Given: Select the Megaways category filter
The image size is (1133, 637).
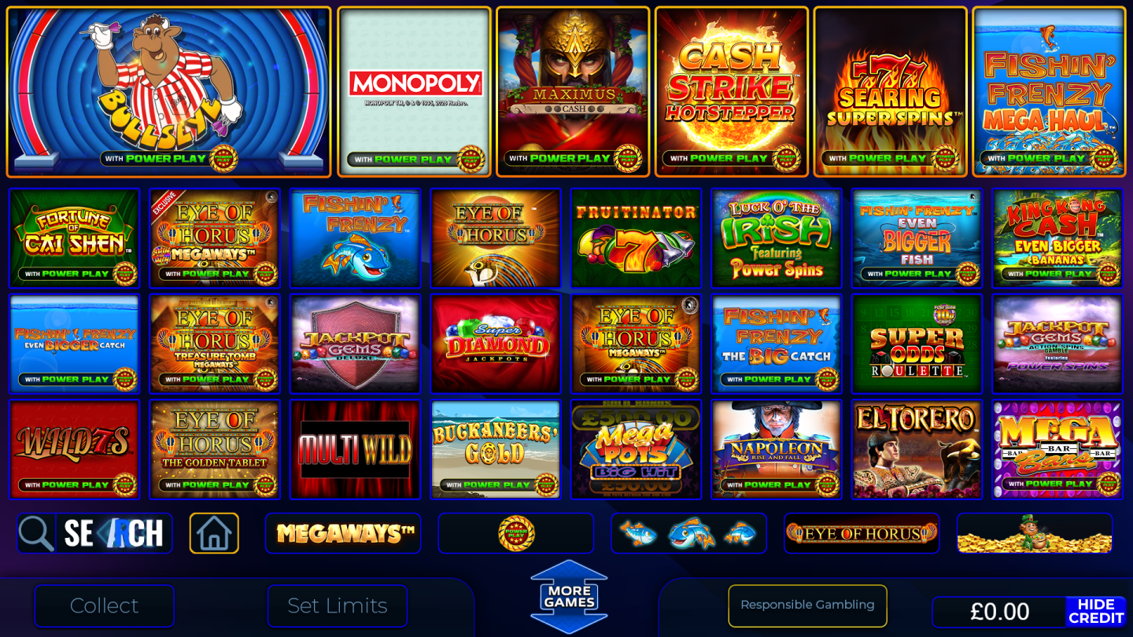Looking at the screenshot, I should click(x=343, y=533).
